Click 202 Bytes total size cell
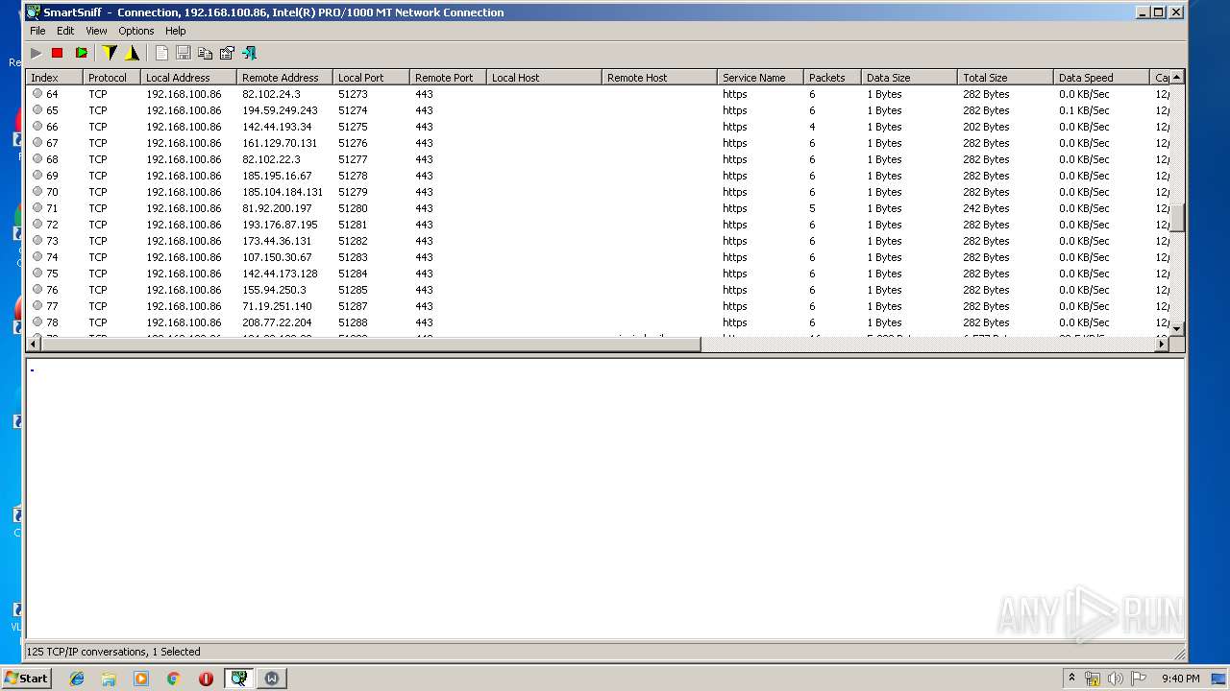1230x691 pixels. click(986, 127)
